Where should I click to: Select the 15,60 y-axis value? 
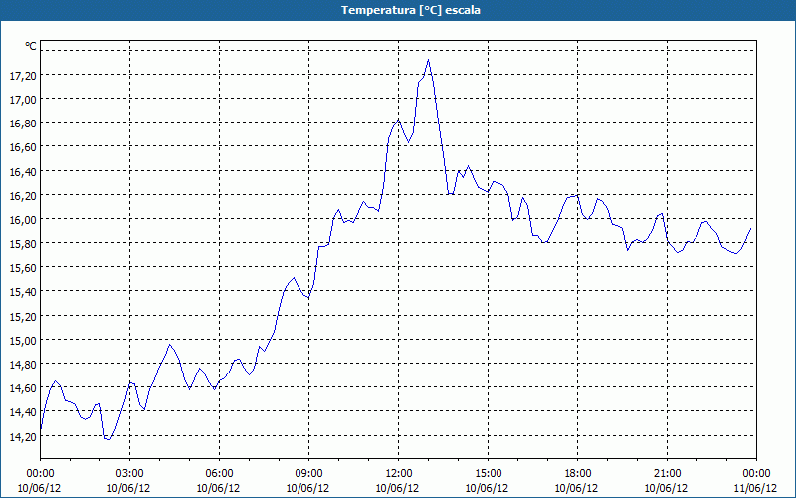23,268
